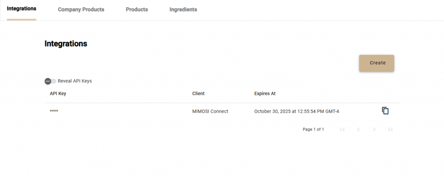Screen dimensions: 444x176
Task: Click the October 30, 2025 expiration date
Action: [x=297, y=111]
